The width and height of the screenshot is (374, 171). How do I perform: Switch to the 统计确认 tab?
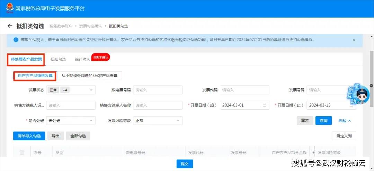click(82, 59)
